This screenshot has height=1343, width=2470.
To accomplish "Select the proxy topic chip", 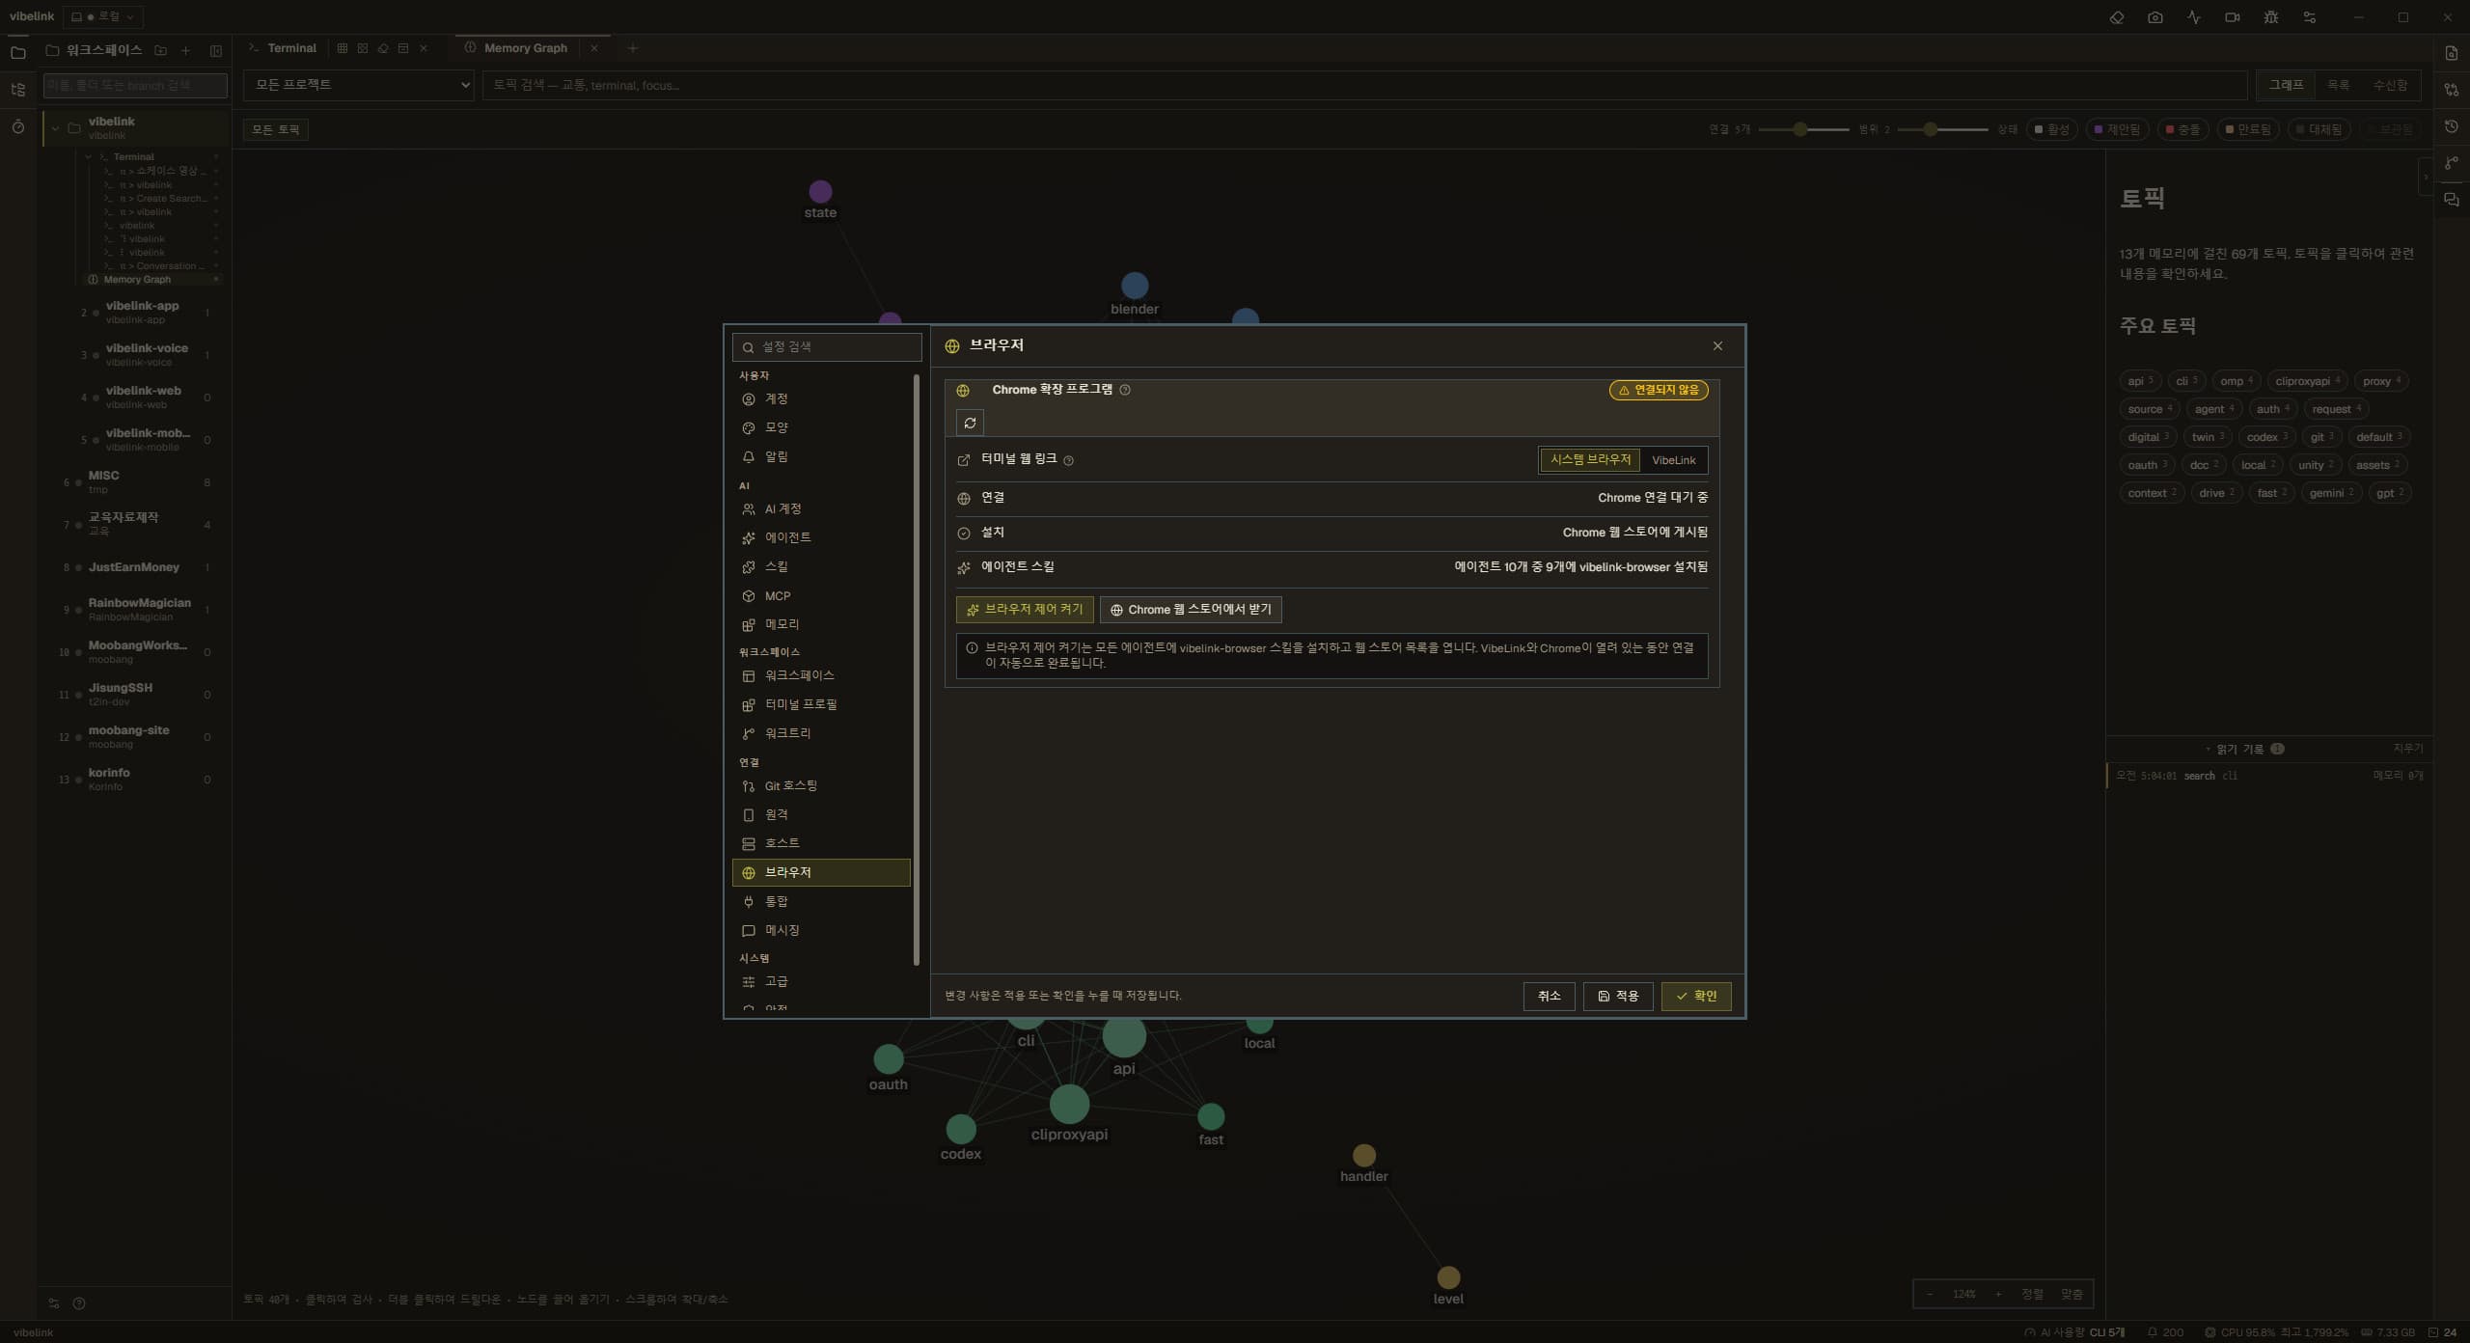I will click(x=2381, y=381).
